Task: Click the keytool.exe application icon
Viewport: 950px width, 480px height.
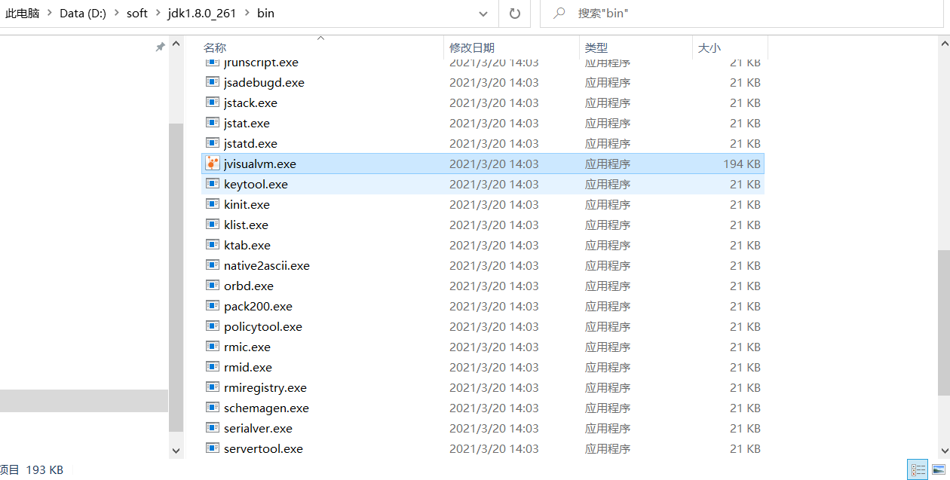Action: click(x=212, y=183)
